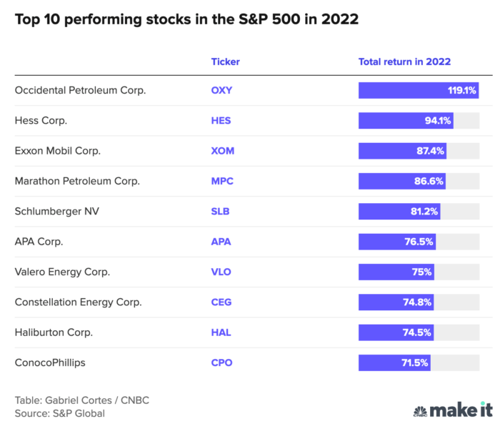Select the Occidental Petroleum Corp. row name
500x434 pixels.
(80, 91)
